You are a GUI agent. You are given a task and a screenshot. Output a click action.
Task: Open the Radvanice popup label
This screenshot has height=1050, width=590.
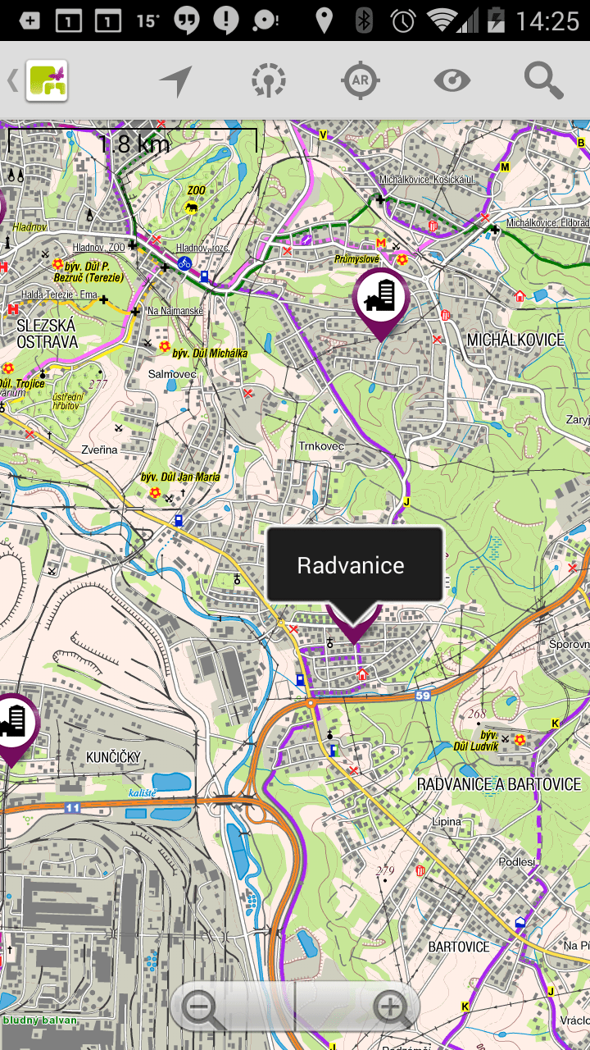coord(355,565)
